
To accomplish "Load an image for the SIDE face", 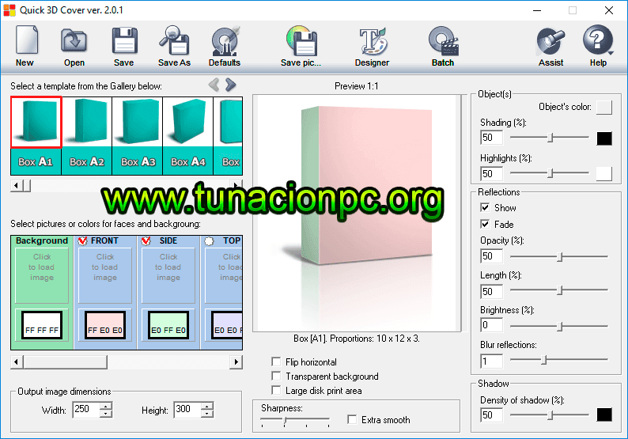I will [168, 275].
